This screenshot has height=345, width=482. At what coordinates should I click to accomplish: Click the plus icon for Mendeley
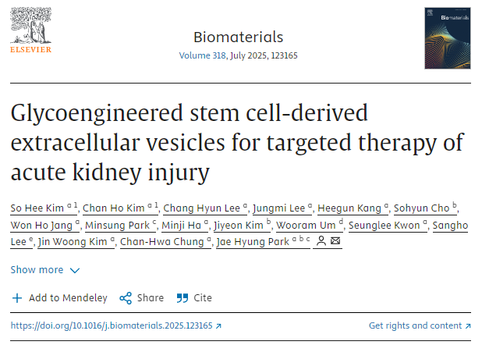click(17, 297)
